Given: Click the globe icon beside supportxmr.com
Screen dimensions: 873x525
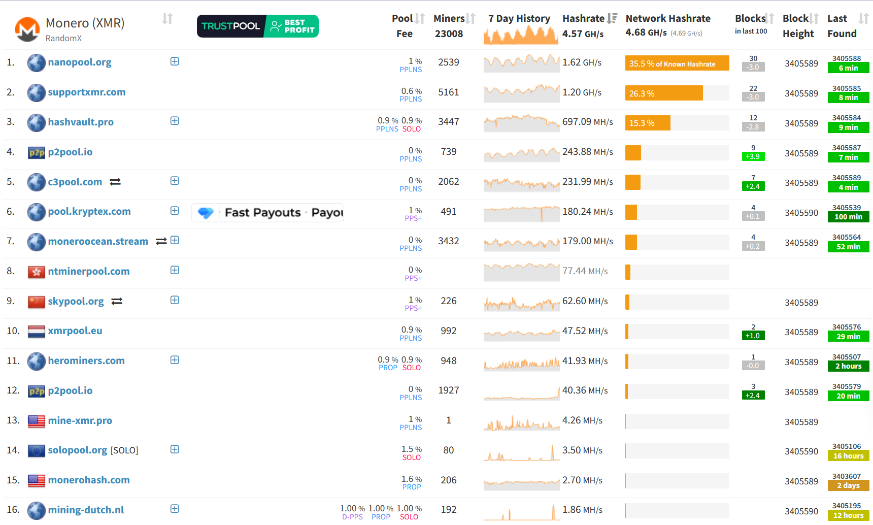Looking at the screenshot, I should pos(37,93).
